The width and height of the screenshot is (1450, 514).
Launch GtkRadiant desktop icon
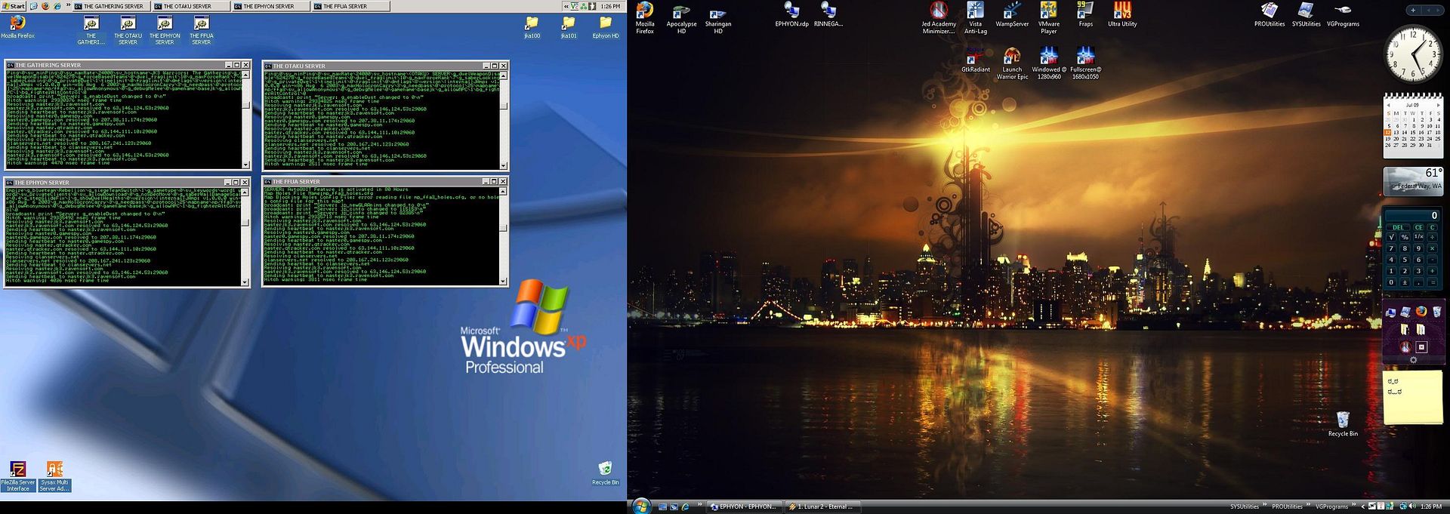pyautogui.click(x=975, y=60)
